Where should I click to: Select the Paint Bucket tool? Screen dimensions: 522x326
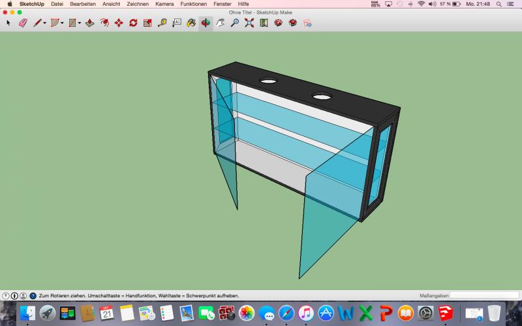click(x=191, y=23)
